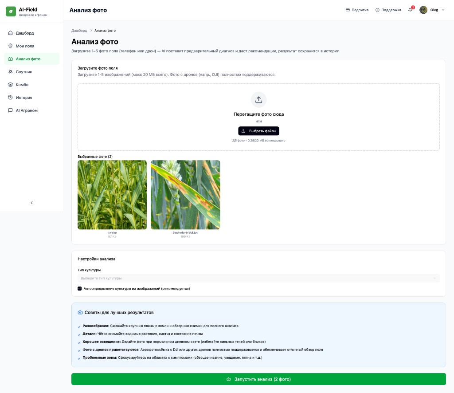Navigate to Дашборд in sidebar
The width and height of the screenshot is (454, 393).
click(24, 33)
